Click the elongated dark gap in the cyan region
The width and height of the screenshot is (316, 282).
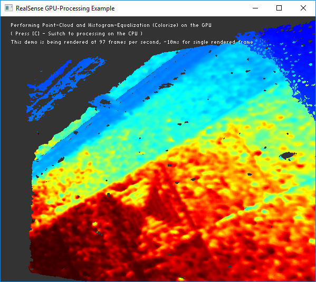pyautogui.click(x=166, y=86)
